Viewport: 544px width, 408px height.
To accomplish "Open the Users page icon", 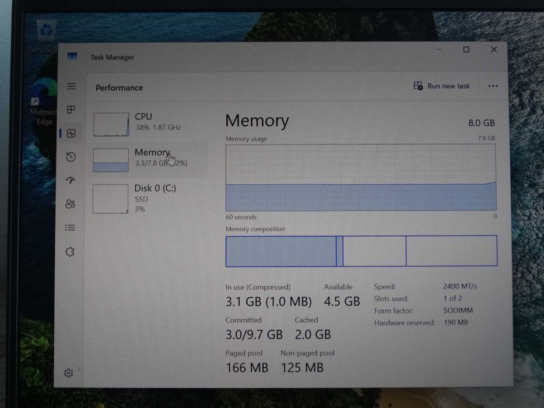I will point(70,203).
